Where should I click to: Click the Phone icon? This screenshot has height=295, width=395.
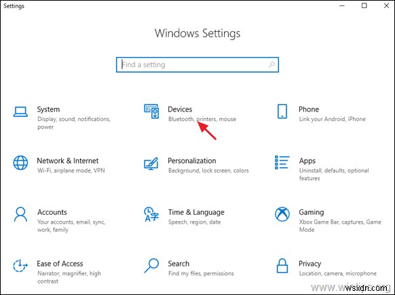[x=282, y=111]
